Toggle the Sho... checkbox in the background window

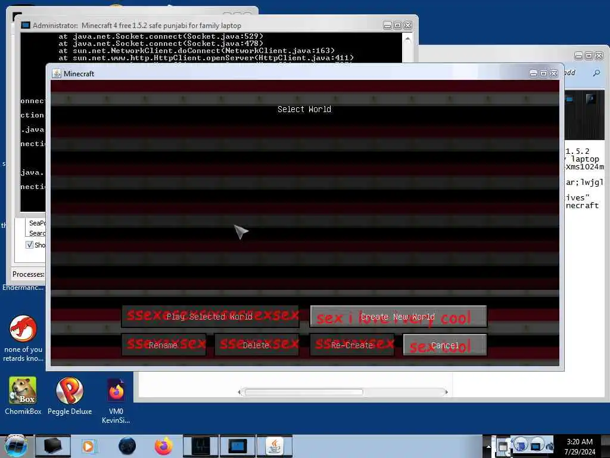[29, 245]
